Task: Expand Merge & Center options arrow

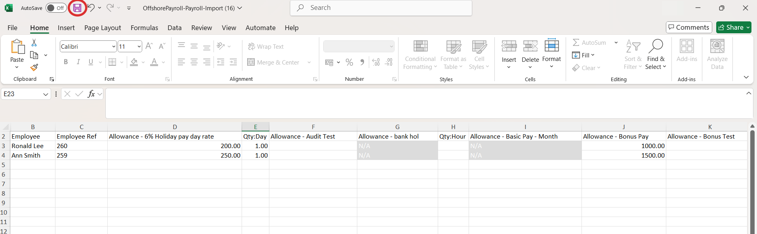Action: point(309,63)
